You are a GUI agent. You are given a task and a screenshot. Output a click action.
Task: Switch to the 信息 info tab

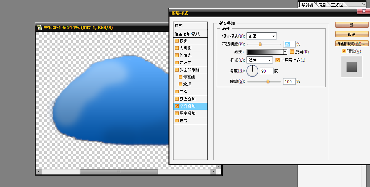322,5
